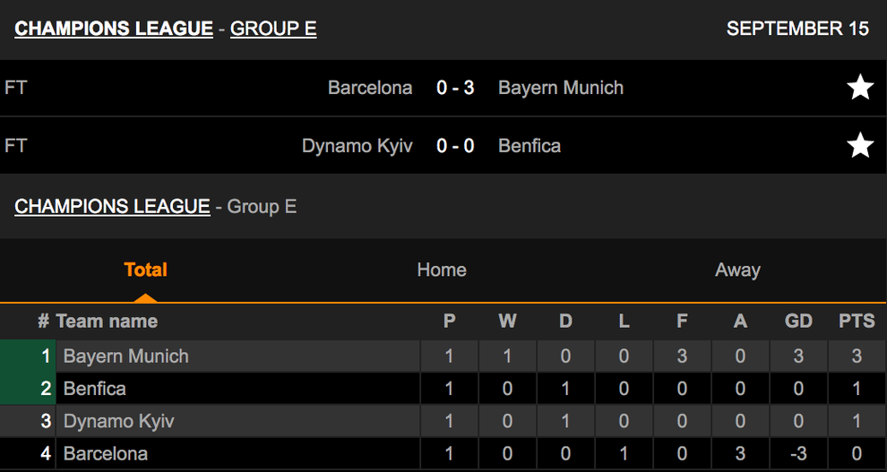Select Barcelona in the standings table
Screen dimensions: 887x472
tap(106, 453)
